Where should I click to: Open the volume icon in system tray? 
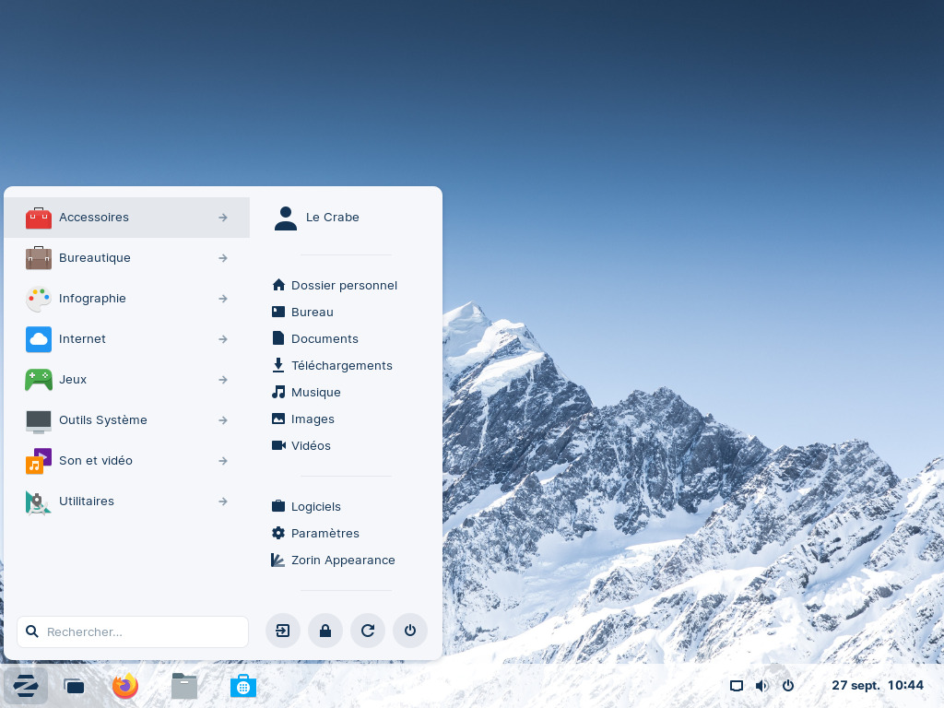tap(762, 686)
